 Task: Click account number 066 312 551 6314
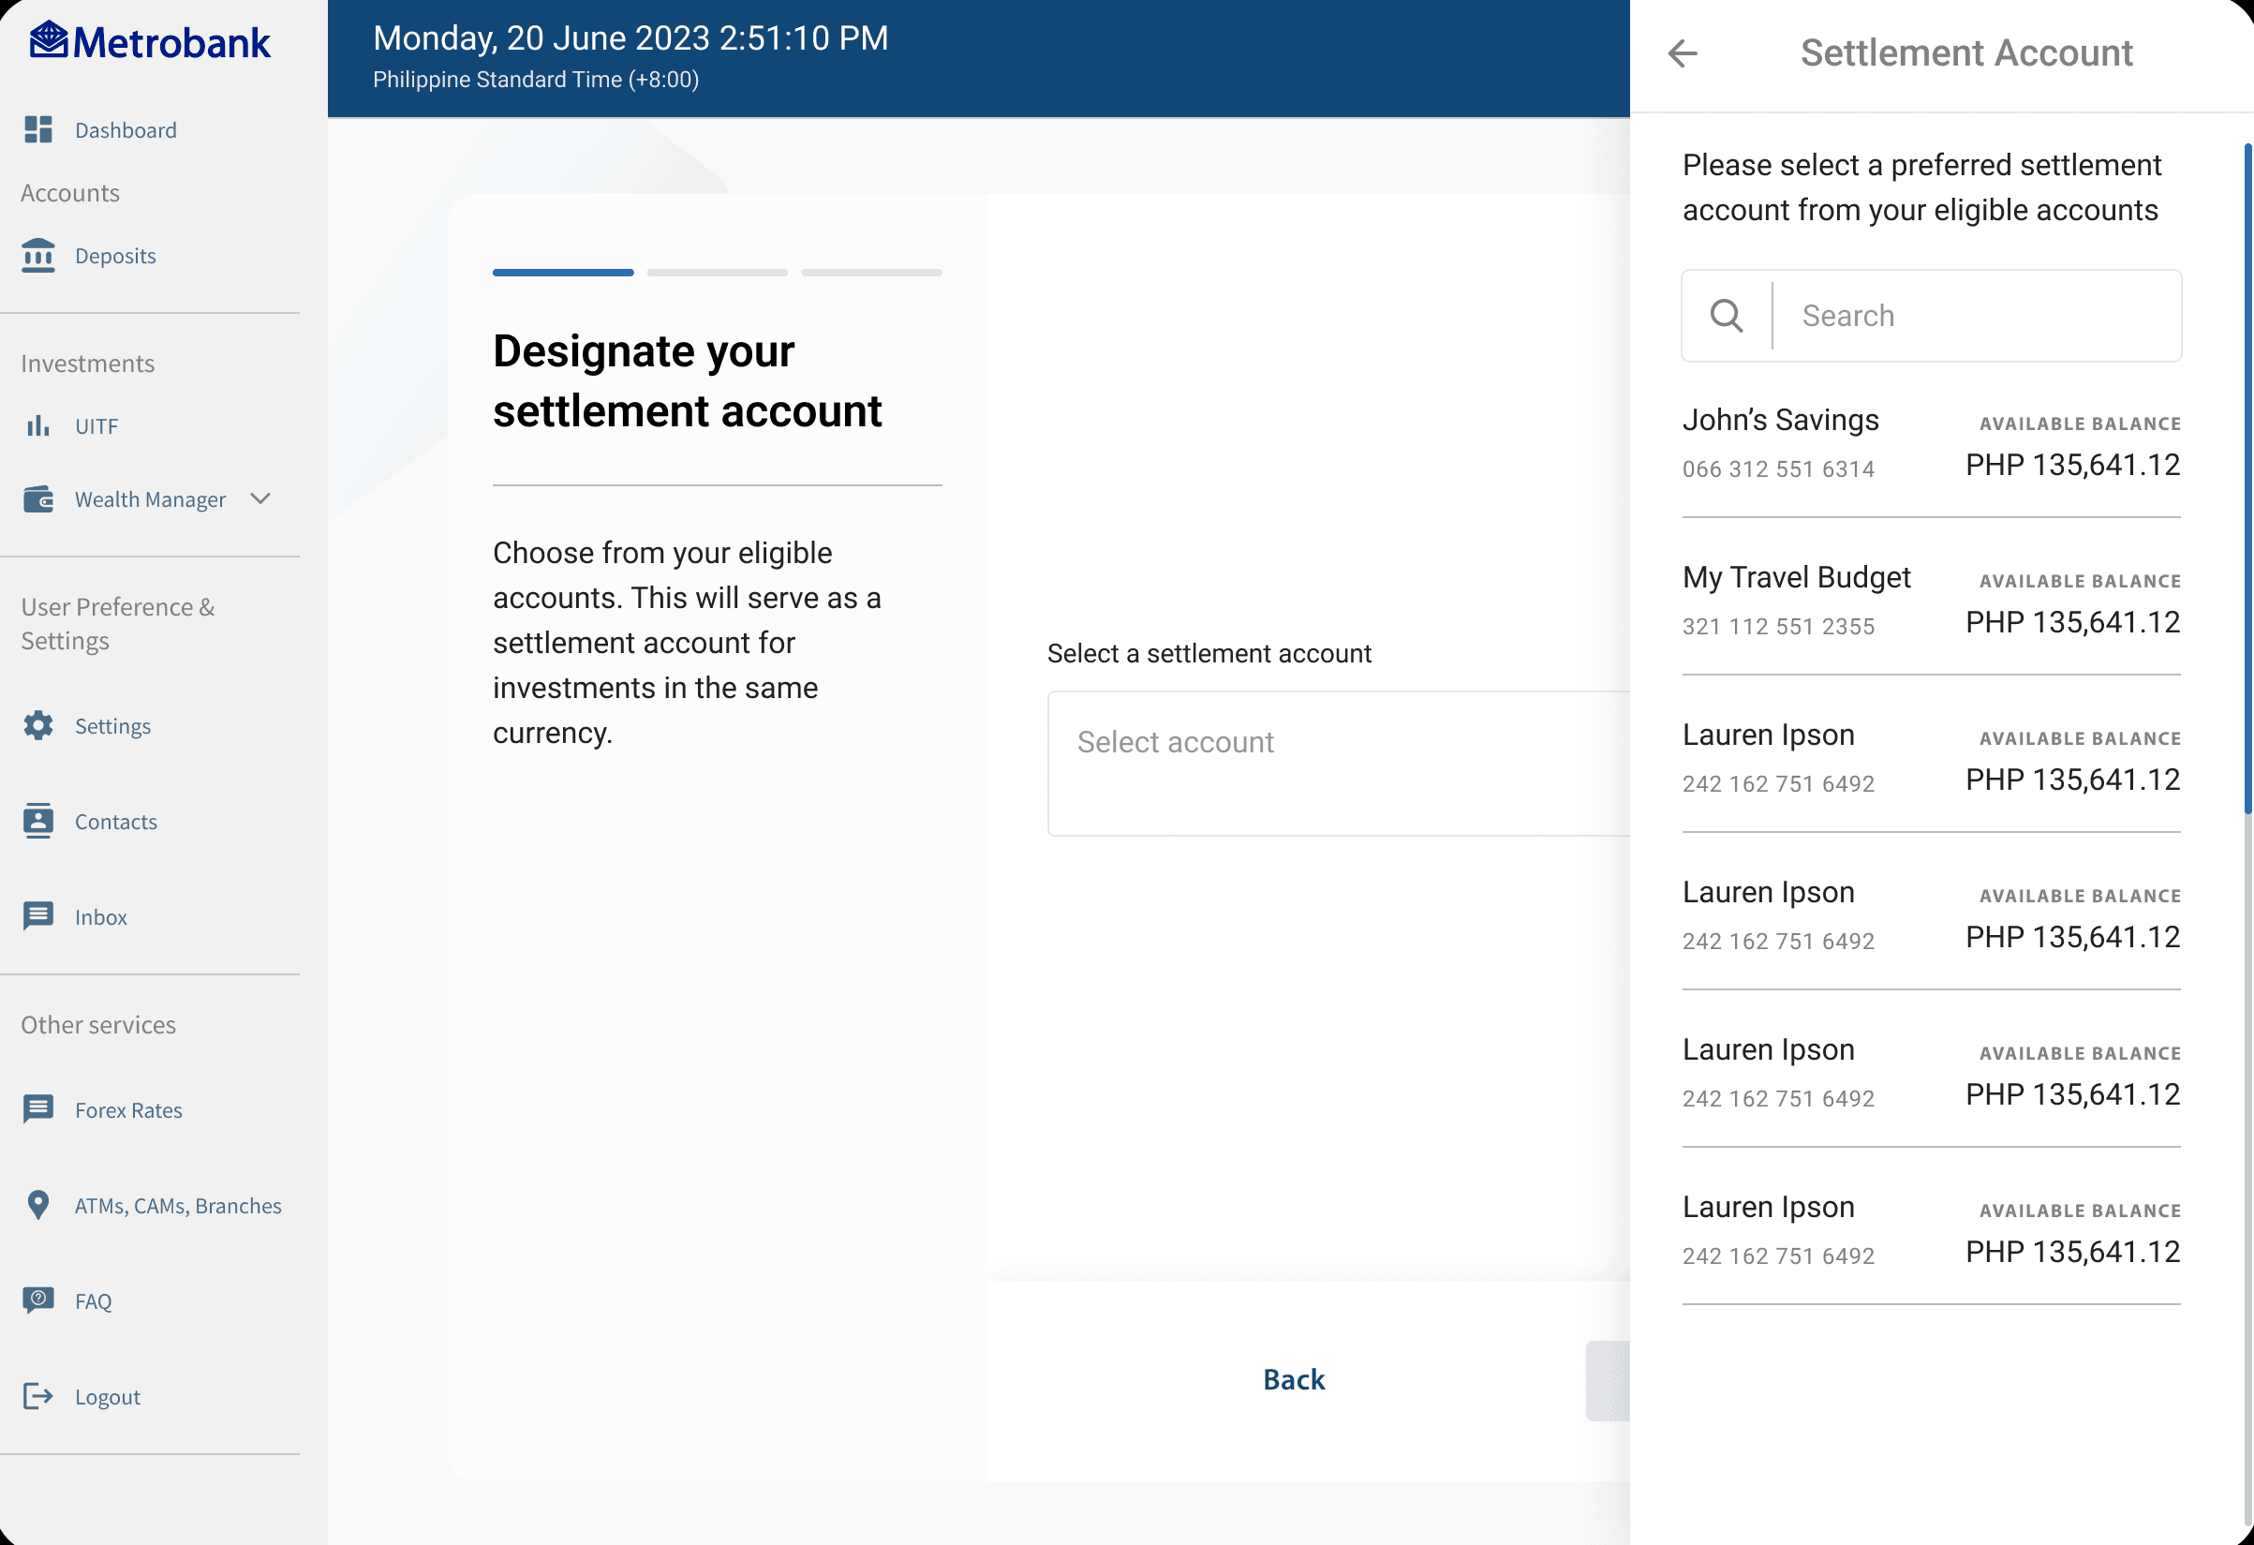coord(1778,468)
